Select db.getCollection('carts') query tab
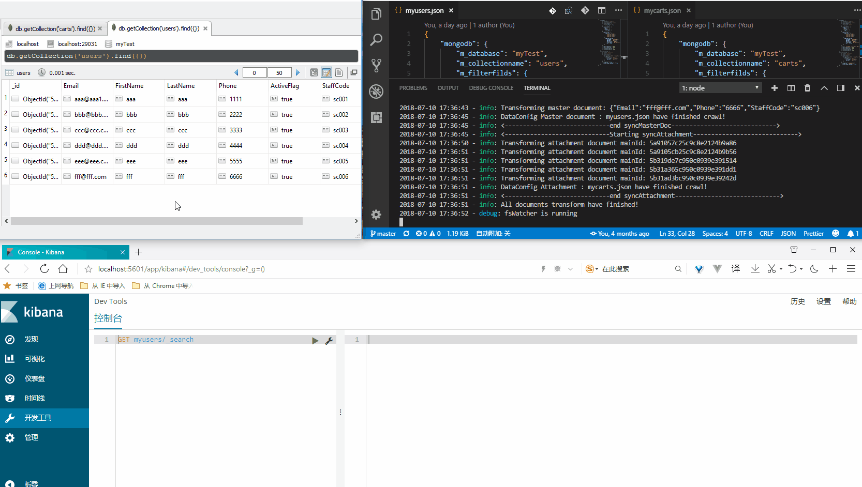The height and width of the screenshot is (487, 862). pyautogui.click(x=55, y=28)
